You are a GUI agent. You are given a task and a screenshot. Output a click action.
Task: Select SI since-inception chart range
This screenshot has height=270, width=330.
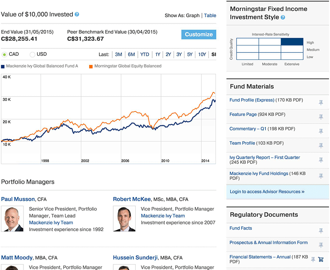(x=214, y=55)
